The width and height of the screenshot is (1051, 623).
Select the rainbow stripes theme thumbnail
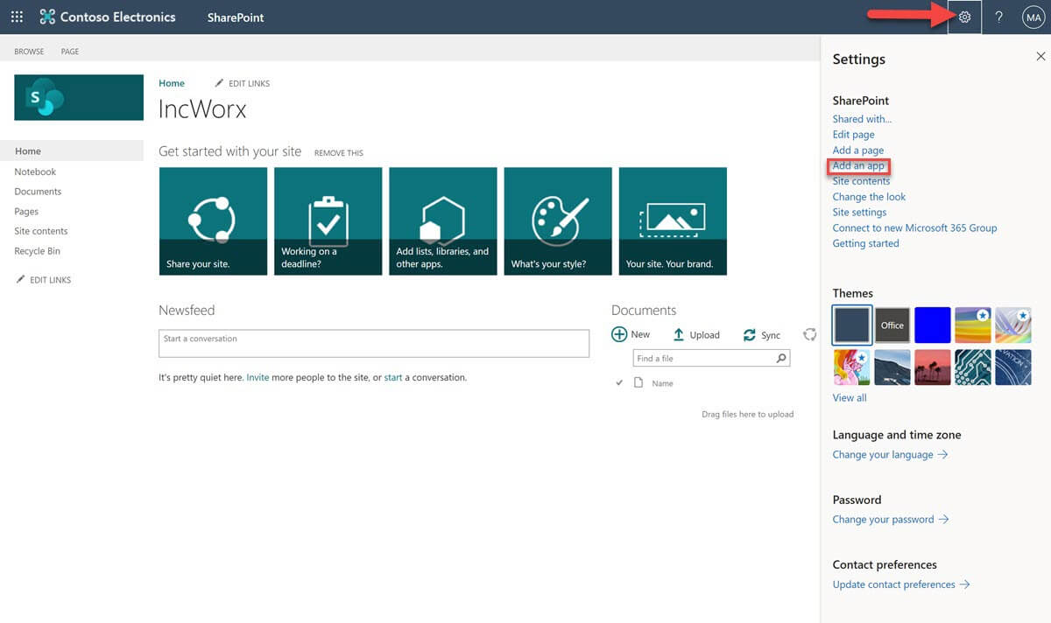pyautogui.click(x=973, y=325)
